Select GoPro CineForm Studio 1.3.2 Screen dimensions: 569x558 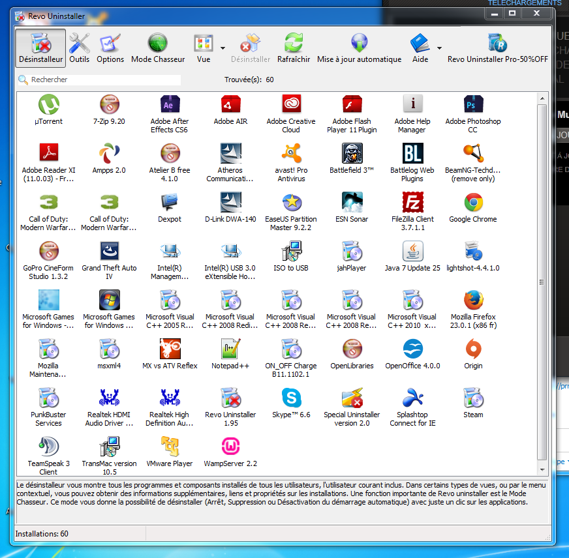click(x=49, y=261)
